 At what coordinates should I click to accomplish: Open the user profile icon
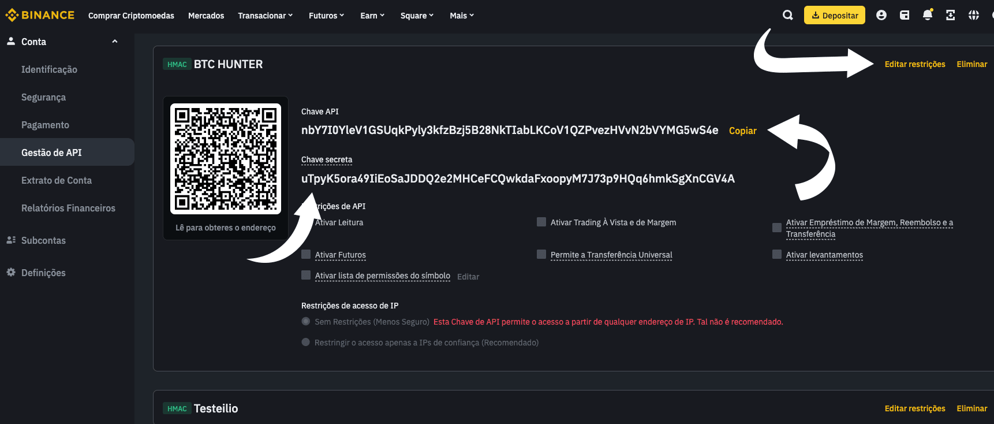(881, 16)
